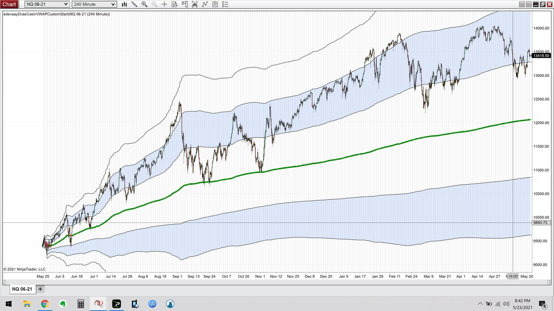Click the crosshair cursor tool
The image size is (554, 311).
pyautogui.click(x=164, y=4)
